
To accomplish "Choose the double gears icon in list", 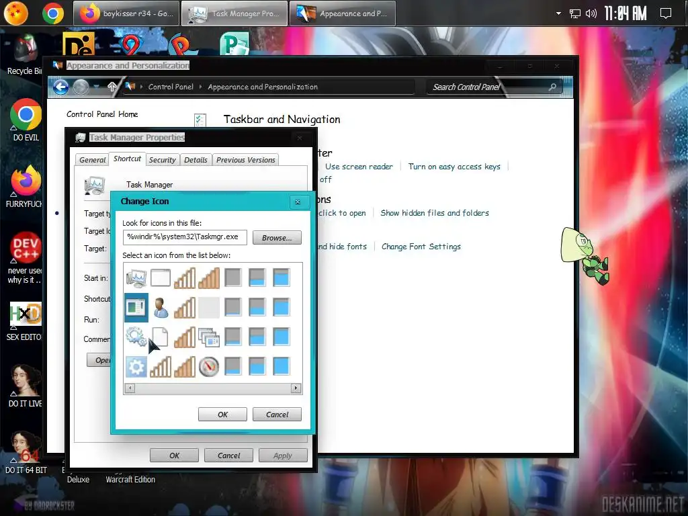I will tap(136, 337).
